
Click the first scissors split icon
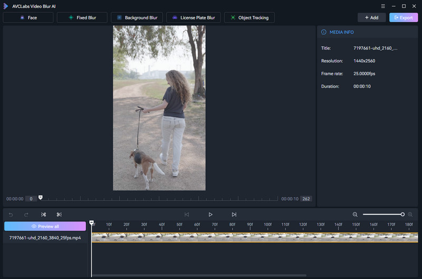pyautogui.click(x=43, y=215)
